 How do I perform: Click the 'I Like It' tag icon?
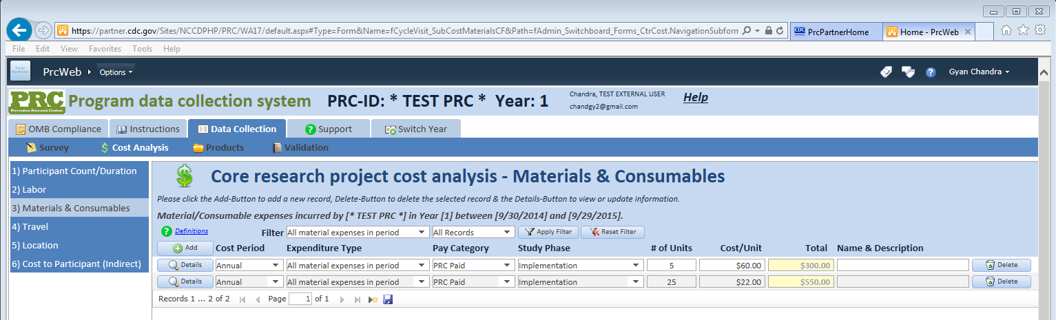[887, 72]
